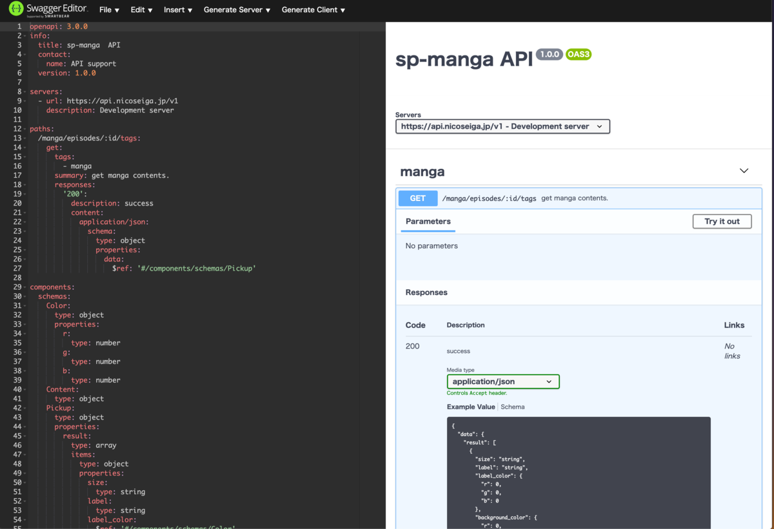Click the 'No parameters' text
This screenshot has height=529, width=774.
click(x=432, y=245)
